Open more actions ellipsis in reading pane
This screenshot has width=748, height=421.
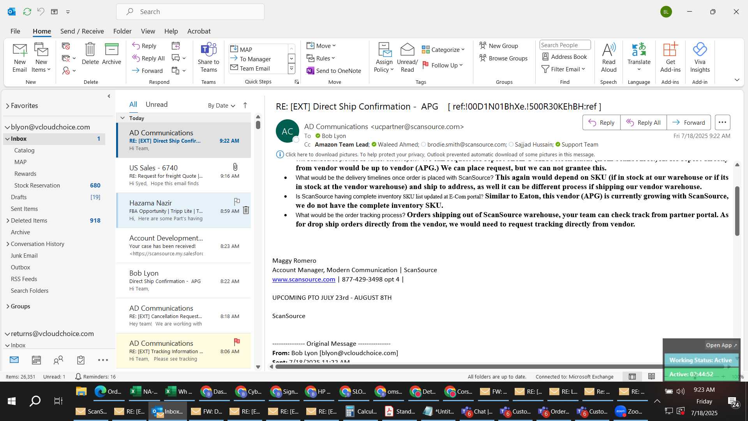pos(722,122)
